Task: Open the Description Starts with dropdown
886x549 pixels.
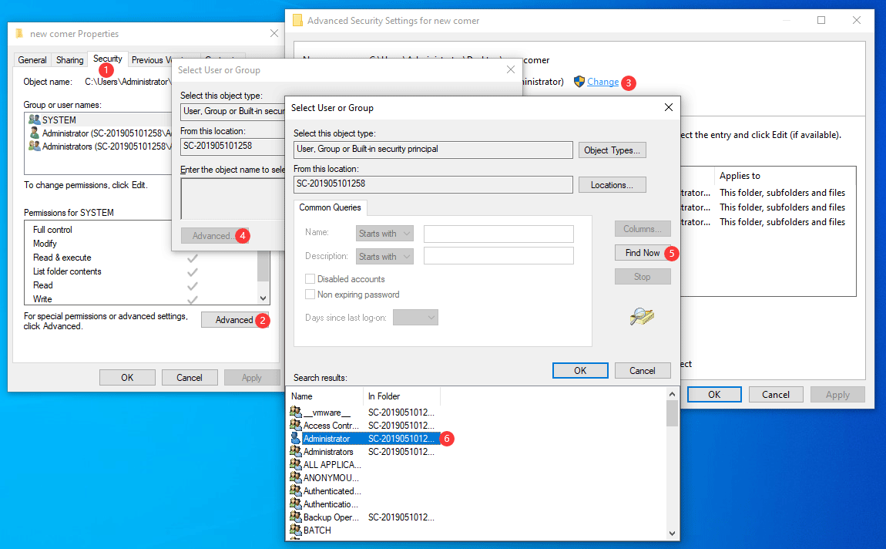Action: tap(384, 255)
